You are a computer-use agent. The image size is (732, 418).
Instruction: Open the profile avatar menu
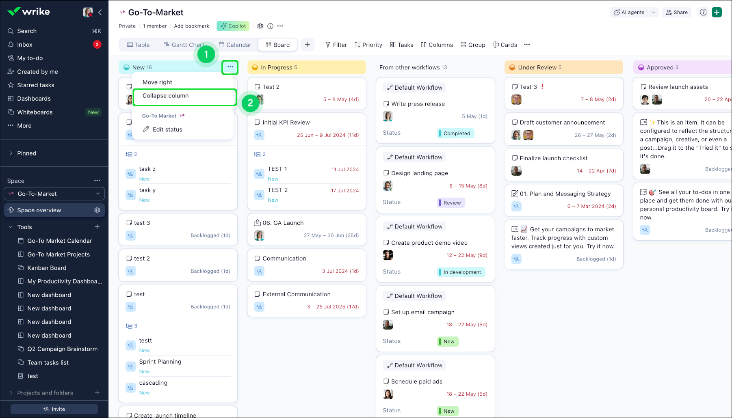pos(88,12)
